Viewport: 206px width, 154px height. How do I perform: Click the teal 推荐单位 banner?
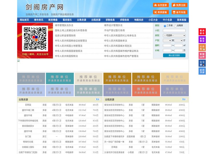point(60,78)
